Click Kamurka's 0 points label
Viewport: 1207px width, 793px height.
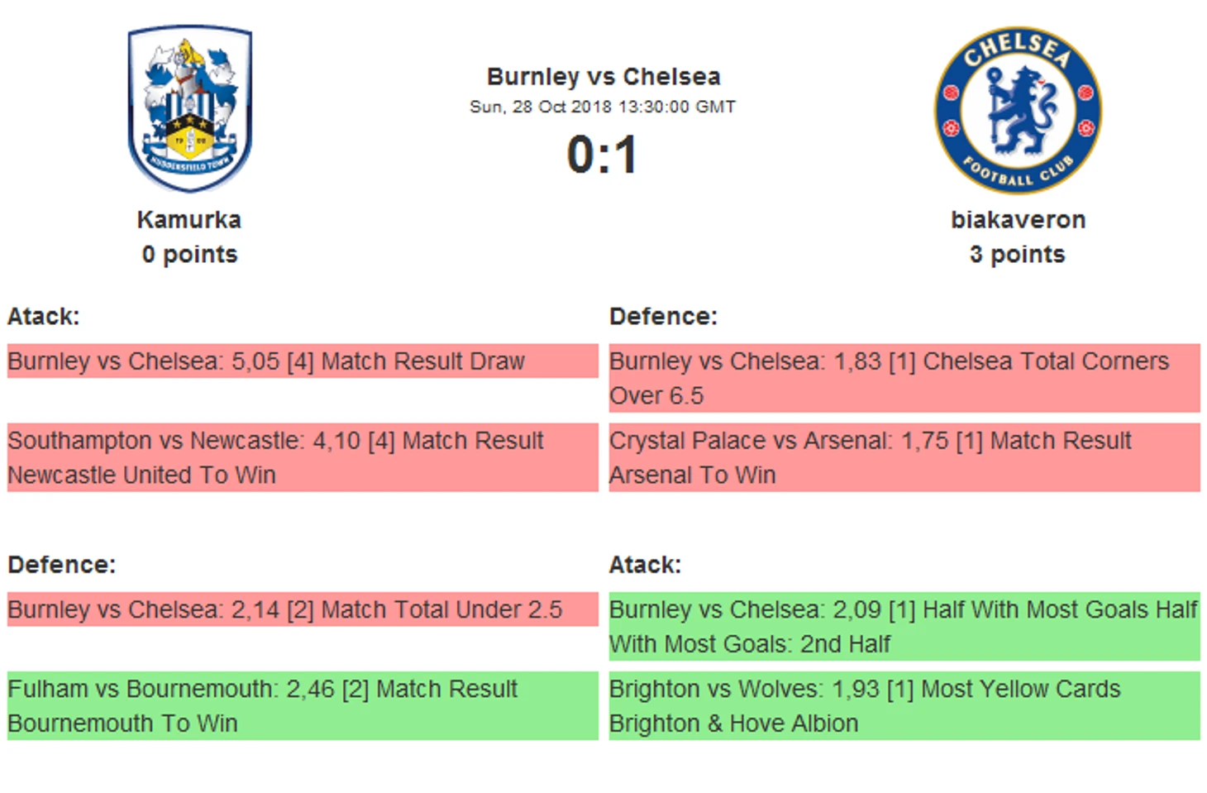189,255
